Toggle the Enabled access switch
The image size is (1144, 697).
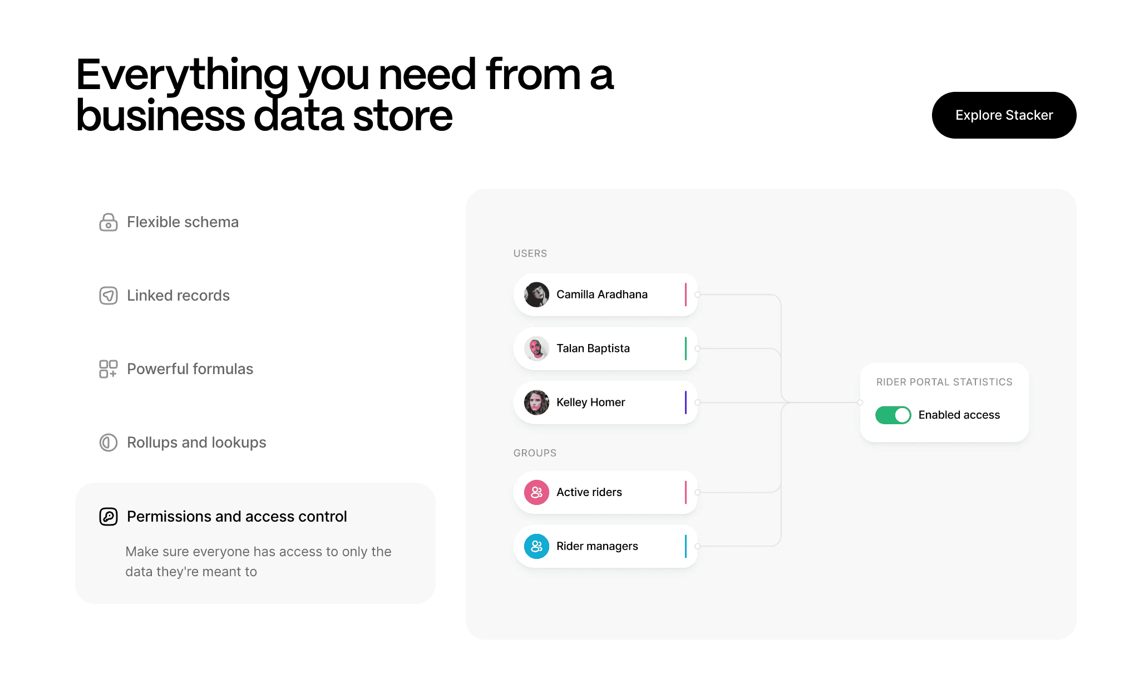coord(893,415)
